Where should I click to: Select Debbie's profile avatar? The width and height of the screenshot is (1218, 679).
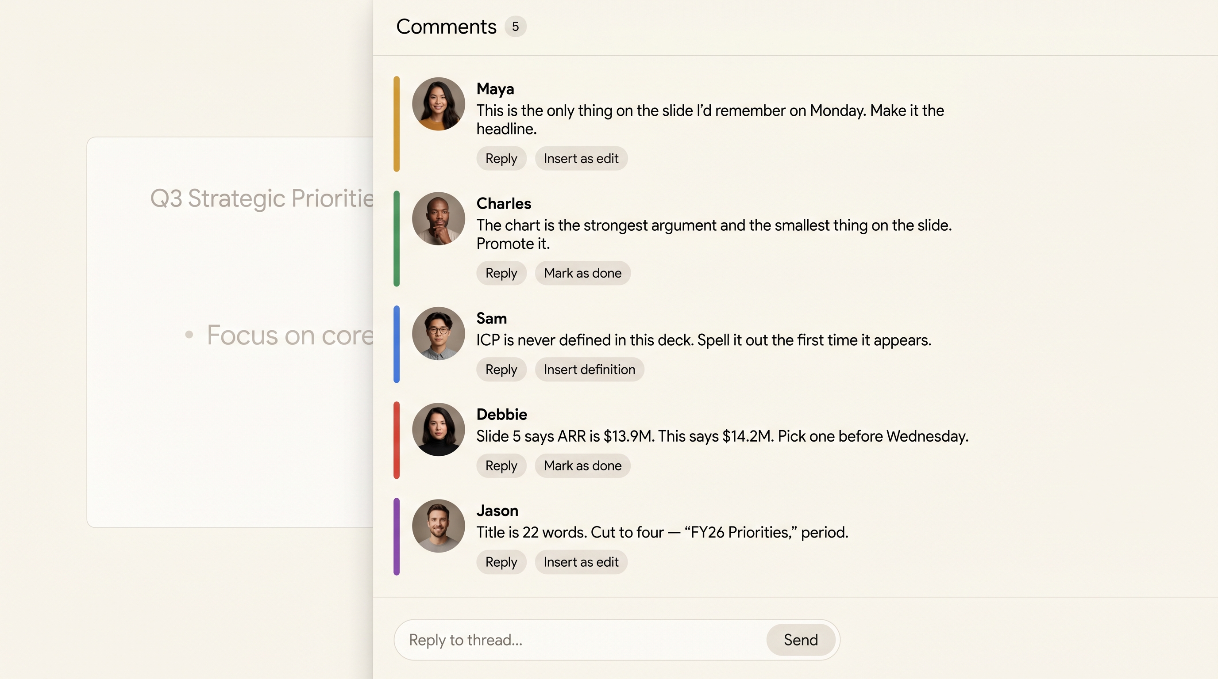click(438, 429)
